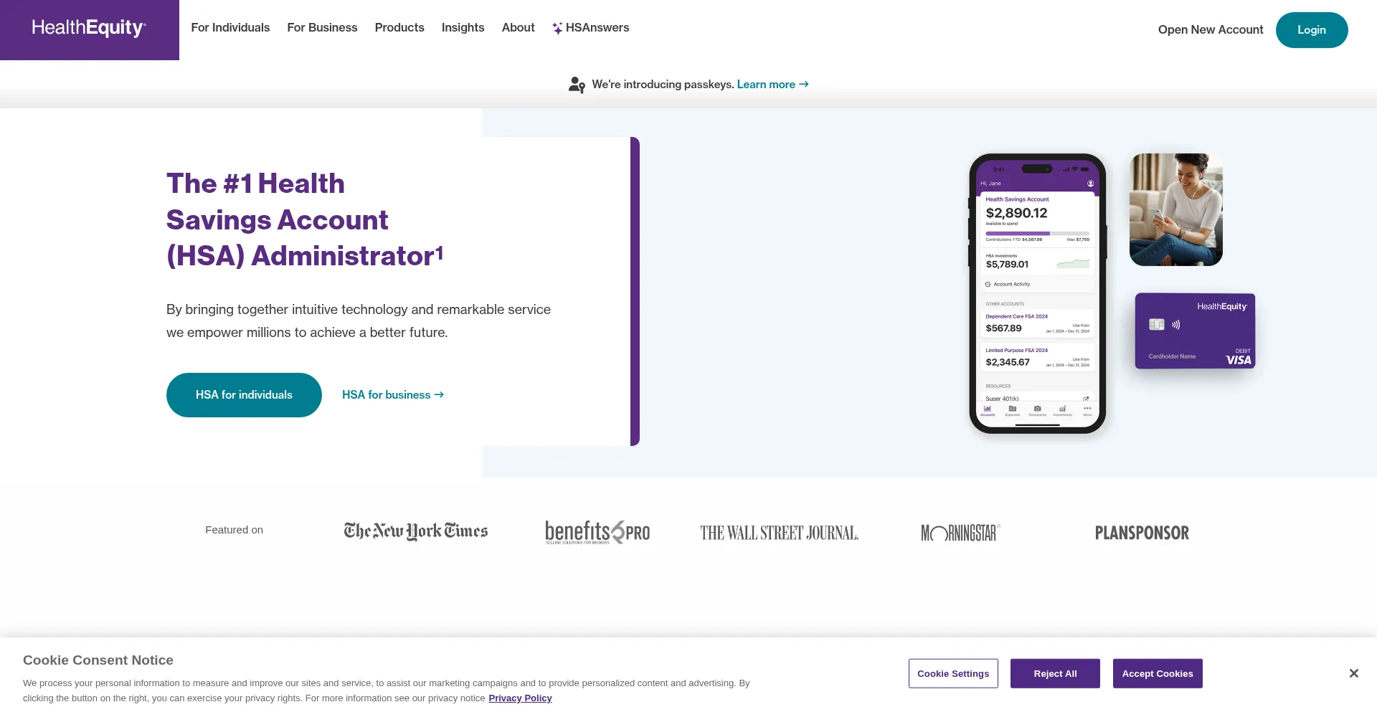This screenshot has width=1377, height=712.
Task: Open the For Individuals menu
Action: pyautogui.click(x=230, y=28)
